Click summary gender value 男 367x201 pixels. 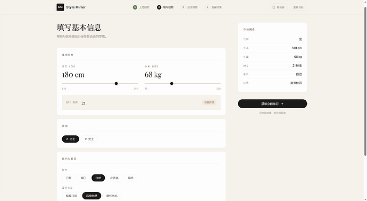pos(300,39)
